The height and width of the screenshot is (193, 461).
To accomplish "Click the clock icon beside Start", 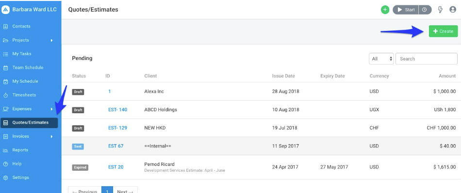I will [x=425, y=10].
